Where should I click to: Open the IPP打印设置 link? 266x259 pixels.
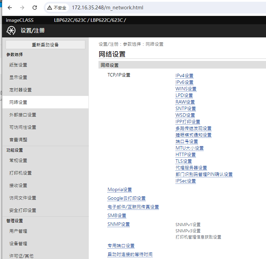click(x=188, y=122)
